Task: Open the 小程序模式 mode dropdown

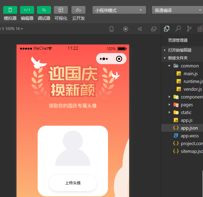Action: tap(119, 10)
